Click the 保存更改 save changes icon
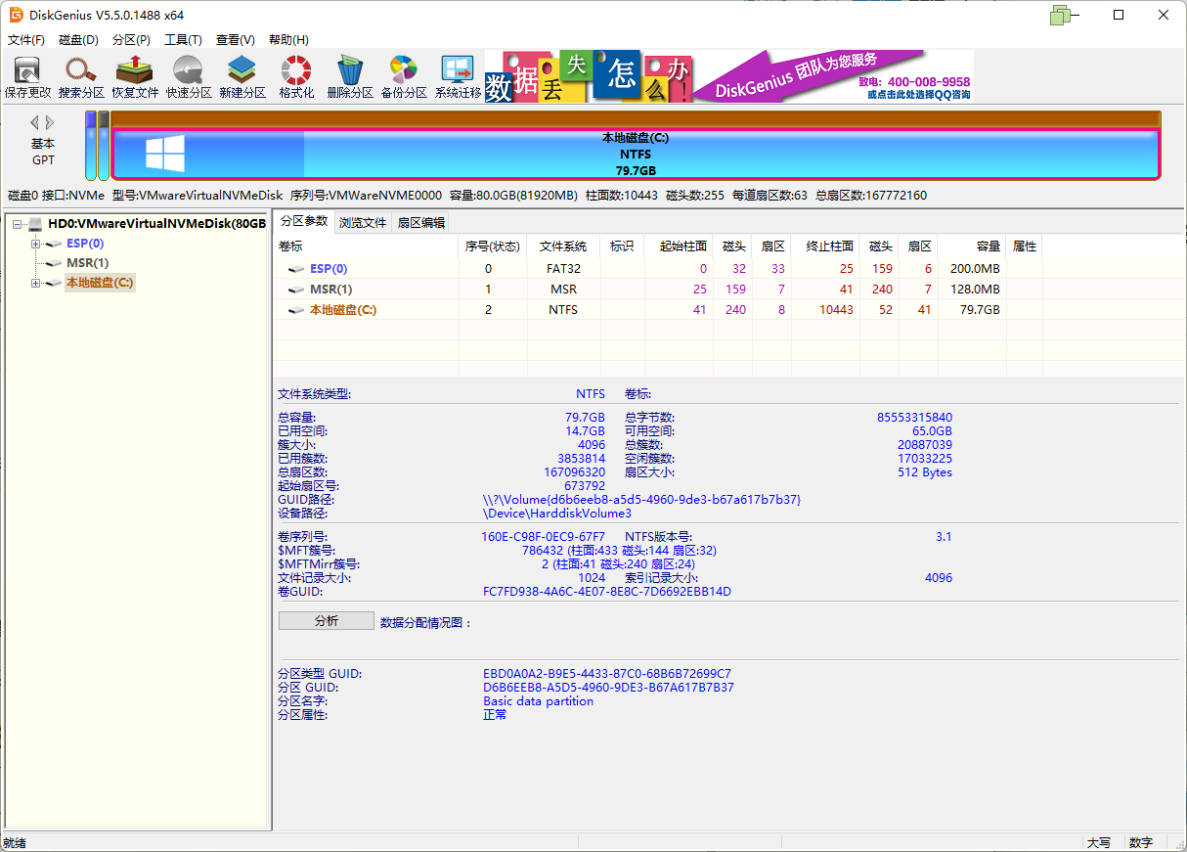1187x852 pixels. 27,76
